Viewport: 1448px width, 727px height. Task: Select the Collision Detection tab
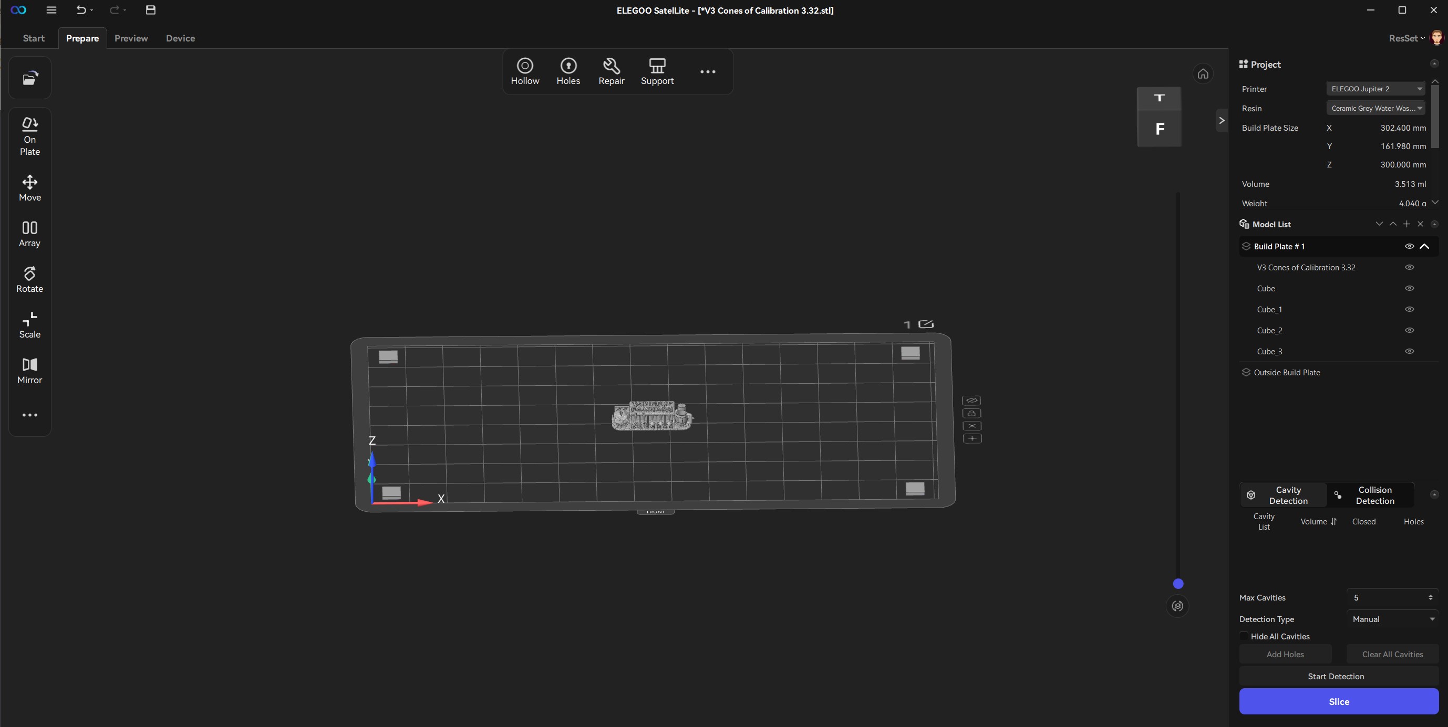point(1370,495)
